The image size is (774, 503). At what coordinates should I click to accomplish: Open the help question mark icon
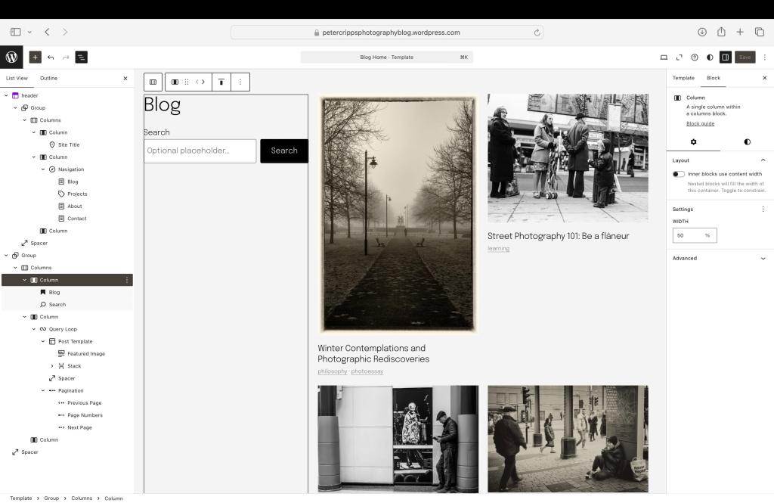click(695, 57)
